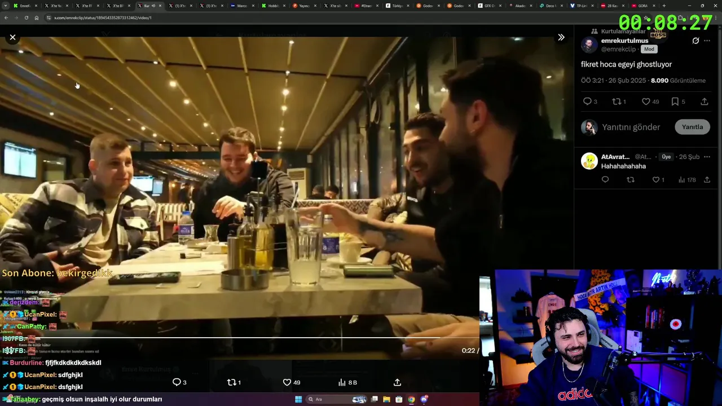Go back with the browser back arrow

coord(6,17)
